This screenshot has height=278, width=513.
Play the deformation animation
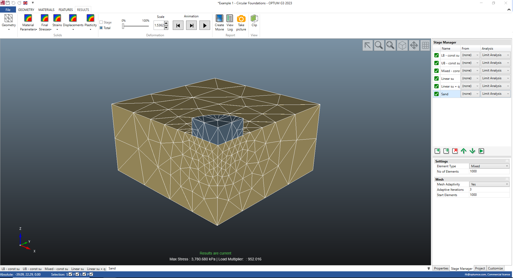click(205, 26)
